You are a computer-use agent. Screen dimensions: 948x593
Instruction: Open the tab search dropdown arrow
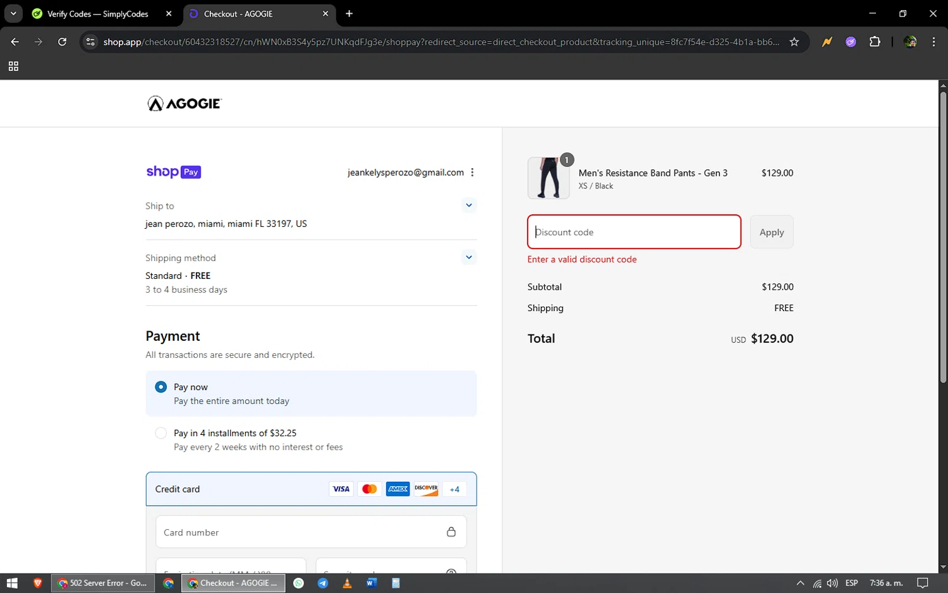tap(13, 13)
